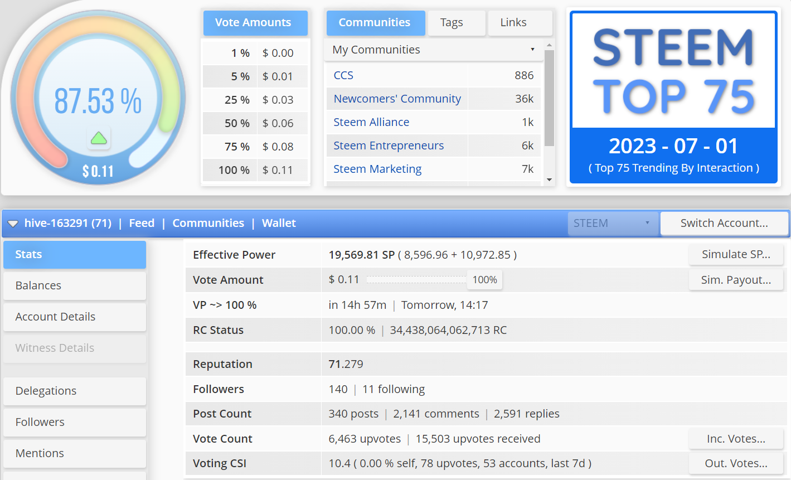This screenshot has height=480, width=791.
Task: Click the STEEM TOP 75 banner
Action: (673, 95)
